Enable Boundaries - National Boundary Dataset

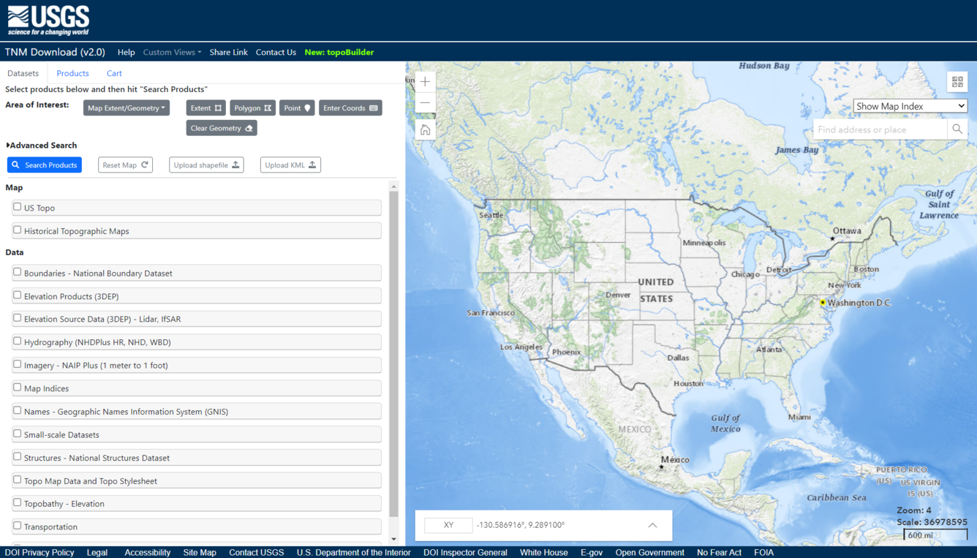(18, 272)
